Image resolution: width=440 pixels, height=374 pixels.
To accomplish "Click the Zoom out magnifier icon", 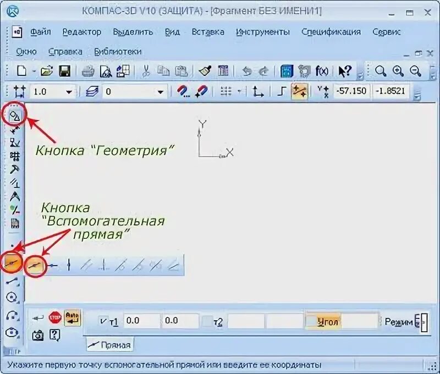I will (x=415, y=71).
